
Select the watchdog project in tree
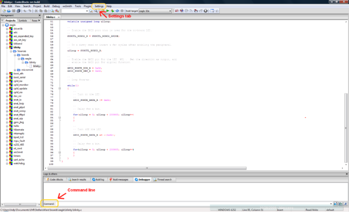19,163
